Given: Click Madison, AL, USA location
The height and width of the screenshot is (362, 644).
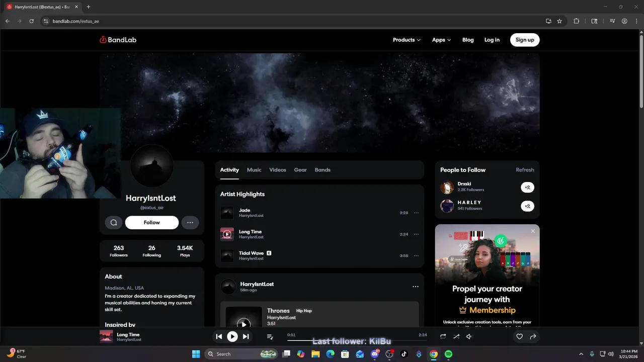Looking at the screenshot, I should (124, 288).
